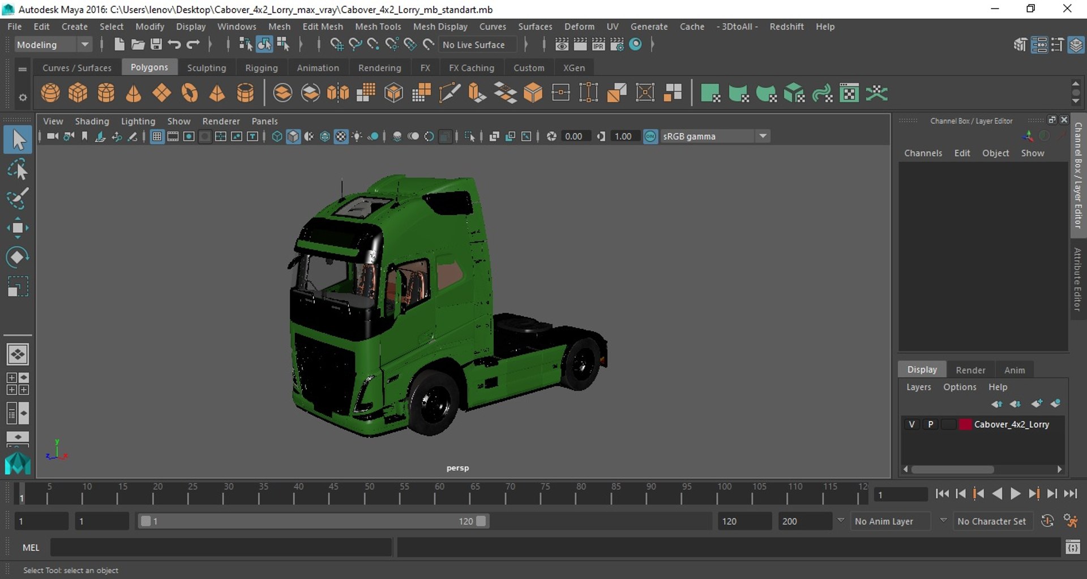
Task: Click the Open Scene folder icon
Action: click(x=138, y=44)
